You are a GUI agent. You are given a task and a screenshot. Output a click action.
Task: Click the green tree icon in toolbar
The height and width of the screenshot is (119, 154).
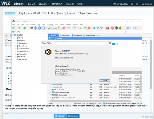[x=120, y=28]
